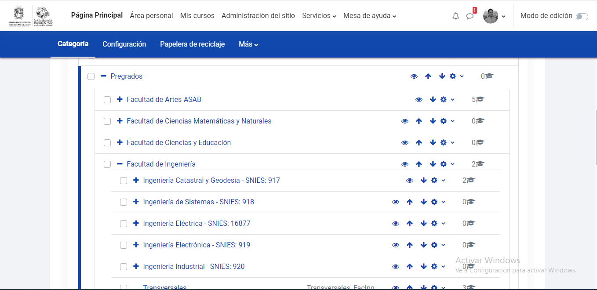Hide Facultad de Ciencias y Educación using eye icon
This screenshot has width=597, height=290.
pyautogui.click(x=405, y=142)
